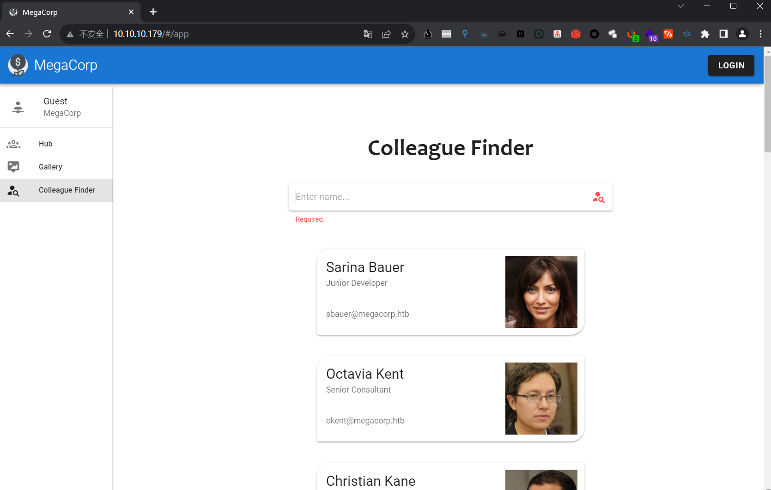Image resolution: width=771 pixels, height=490 pixels.
Task: Toggle the browser side panel icon
Action: (x=723, y=34)
